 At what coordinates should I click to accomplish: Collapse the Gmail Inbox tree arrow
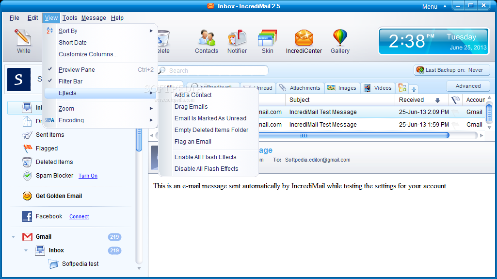click(26, 250)
